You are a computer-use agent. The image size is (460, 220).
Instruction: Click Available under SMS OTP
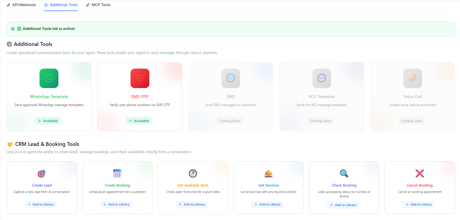coord(139,121)
